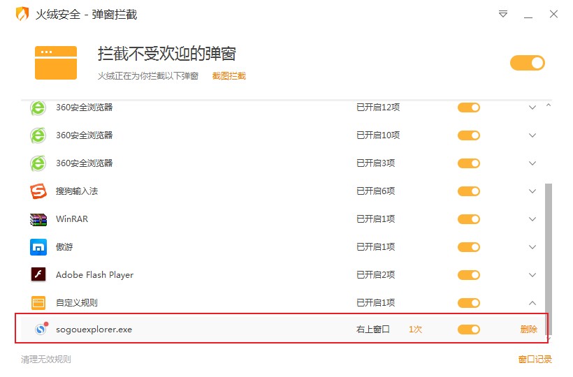Toggle the sogouexplorer.exe rule switch

(x=468, y=330)
